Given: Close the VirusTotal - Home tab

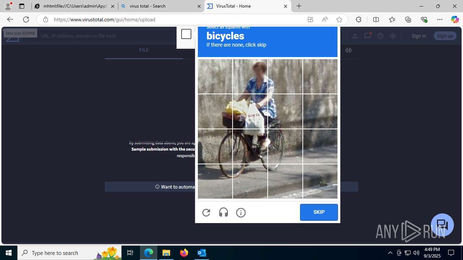Looking at the screenshot, I should point(285,6).
